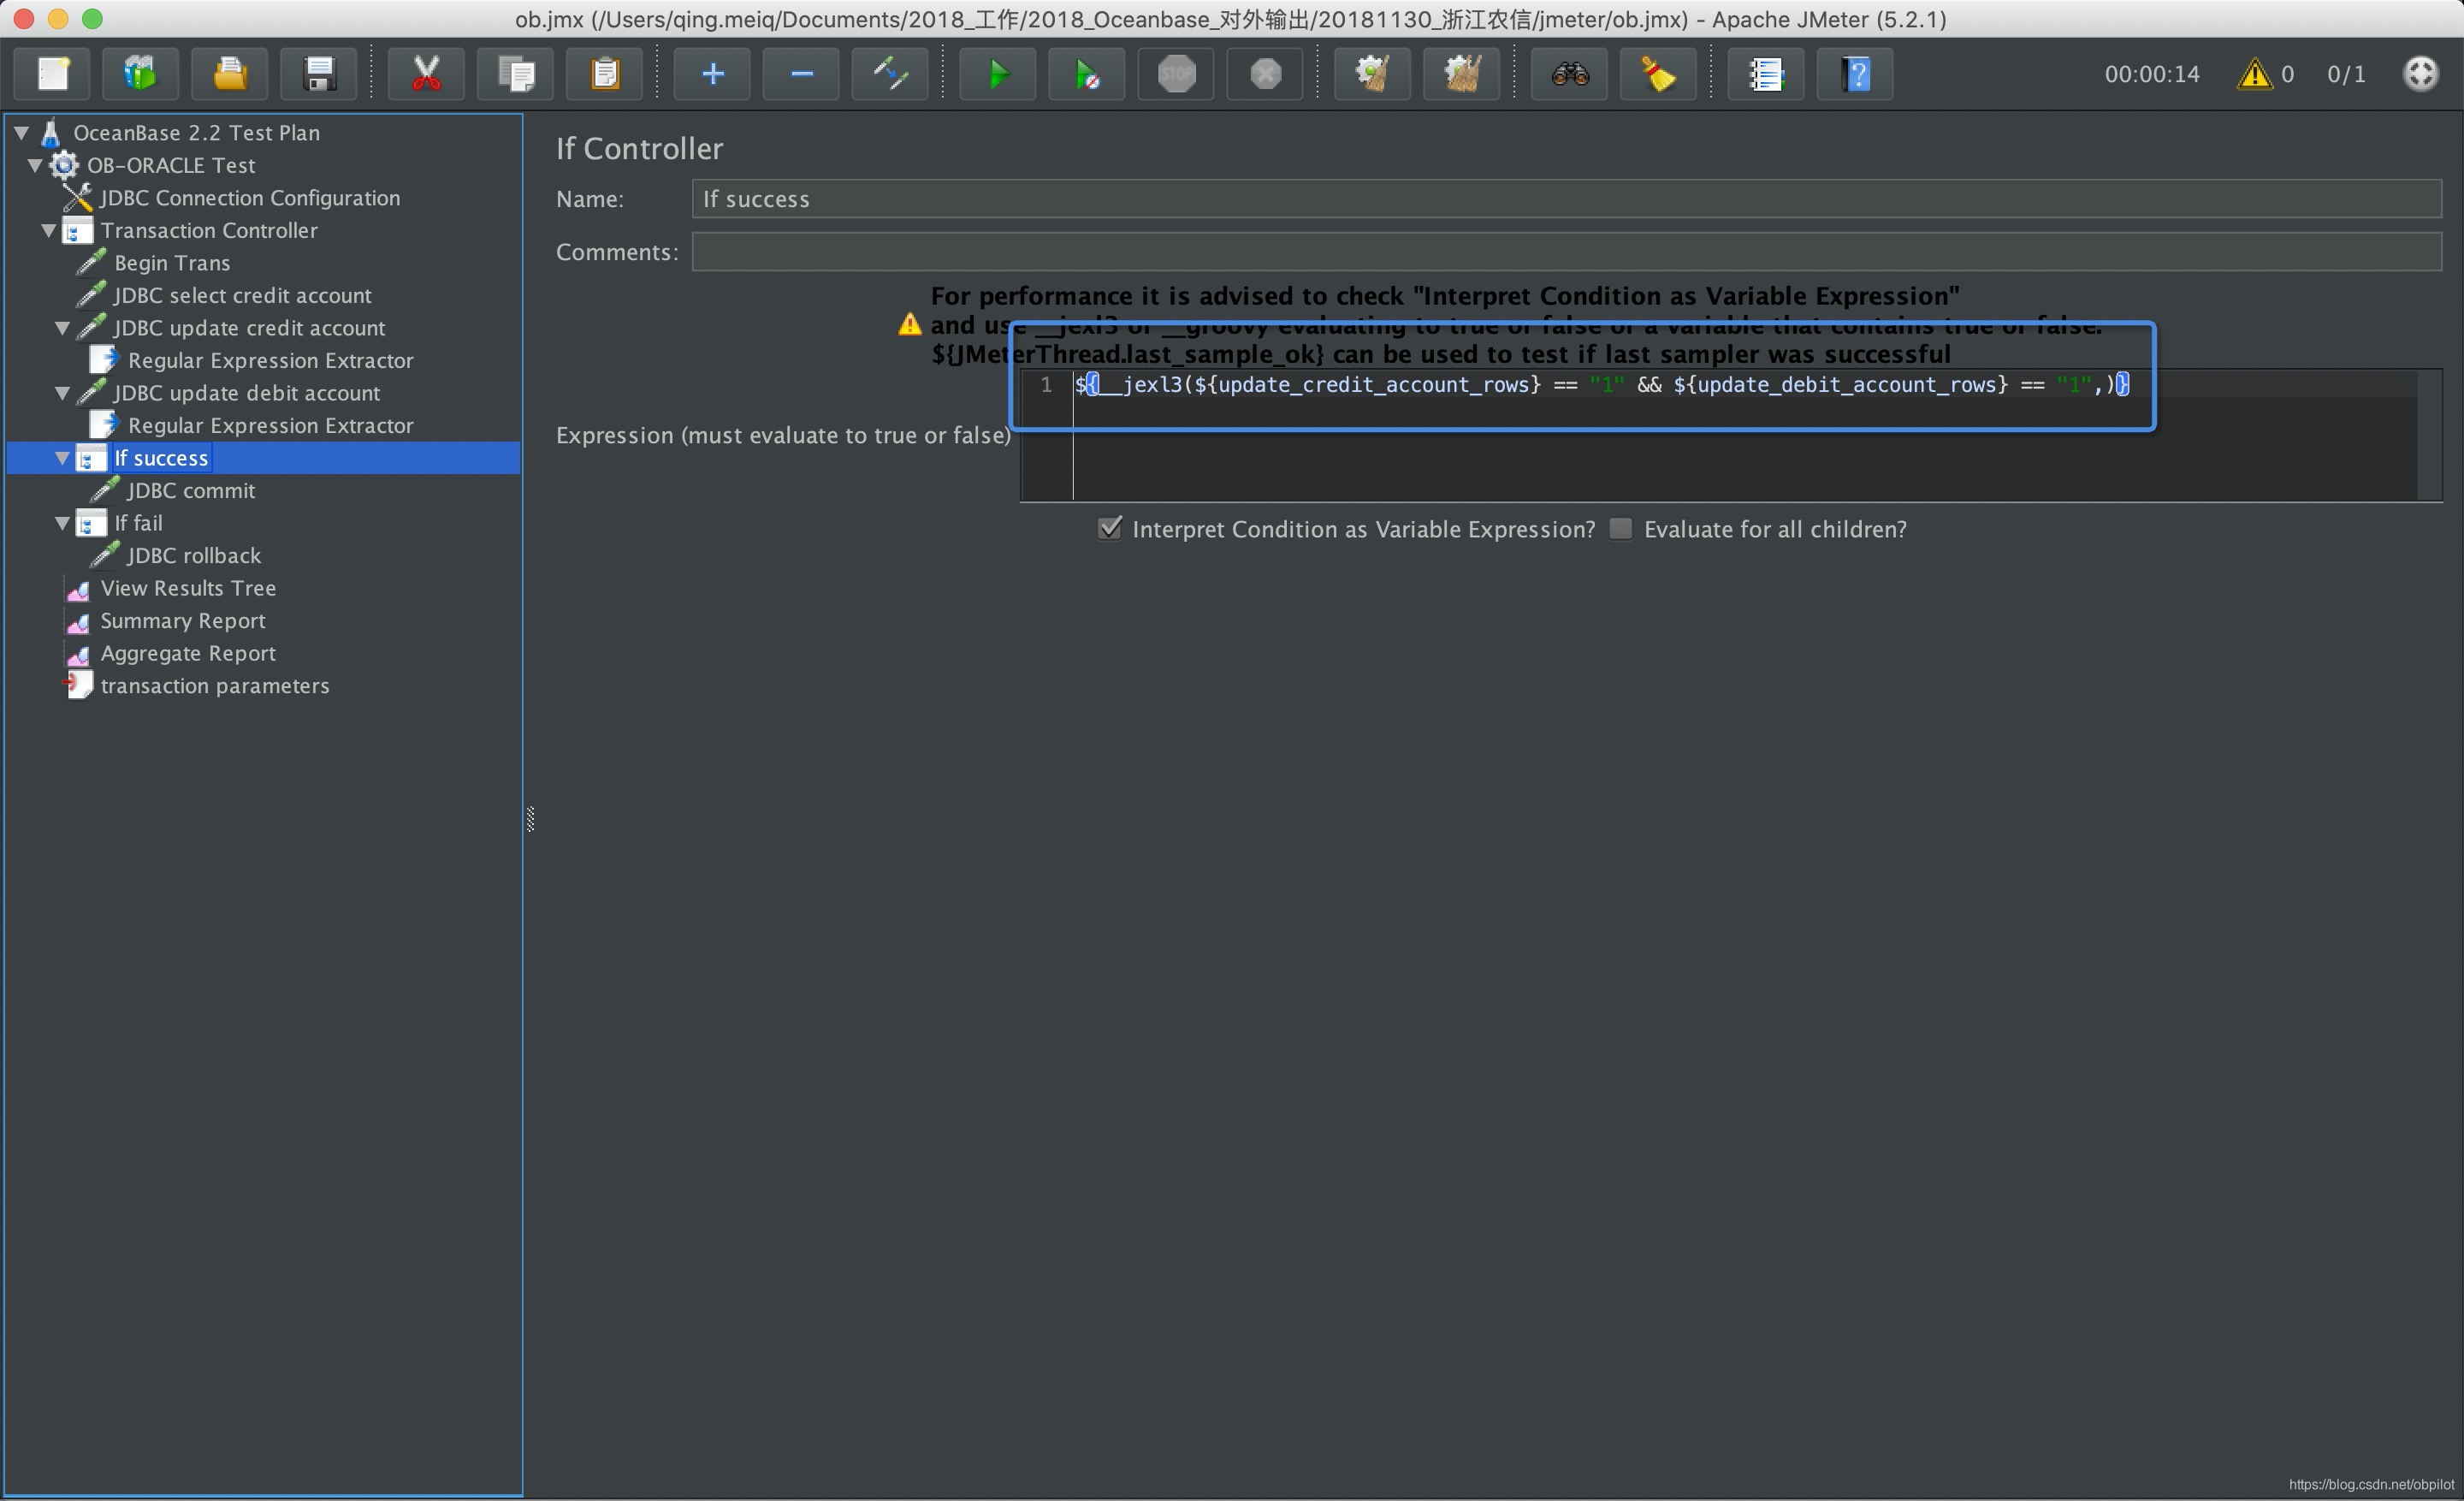Viewport: 2464px width, 1501px height.
Task: Select transaction parameters element
Action: click(x=215, y=686)
